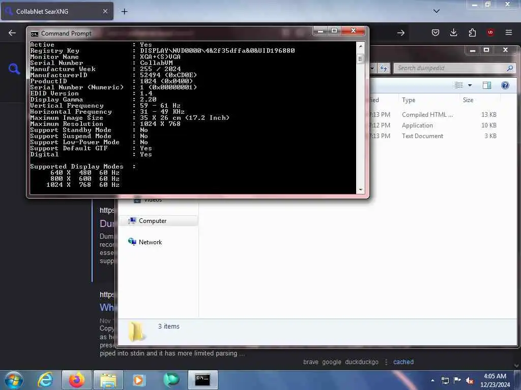The image size is (521, 390).
Task: Click the Search dumpedid field in Explorer
Action: click(x=450, y=69)
